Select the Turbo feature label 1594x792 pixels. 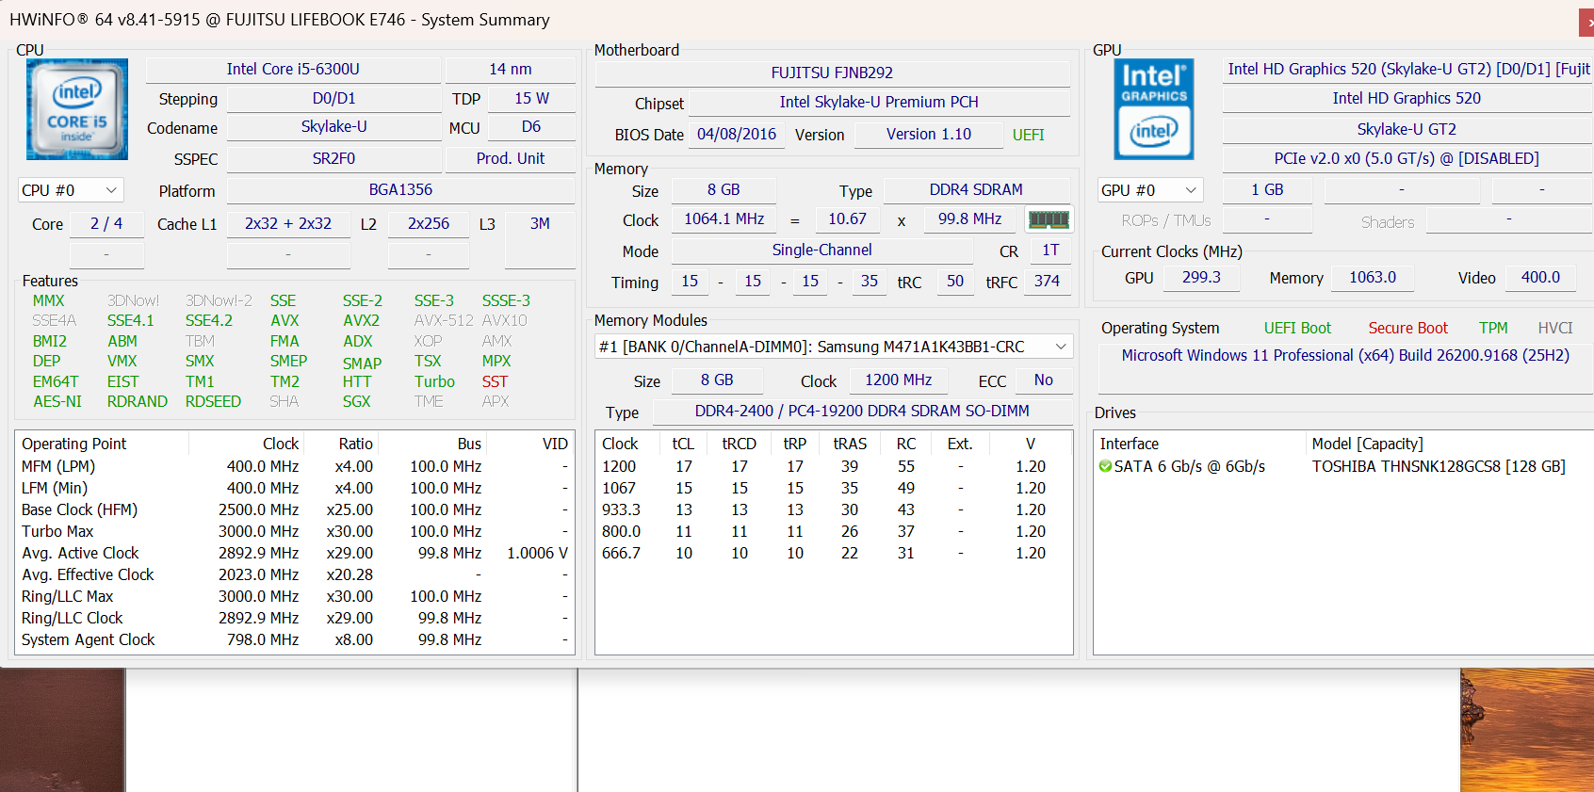(434, 381)
